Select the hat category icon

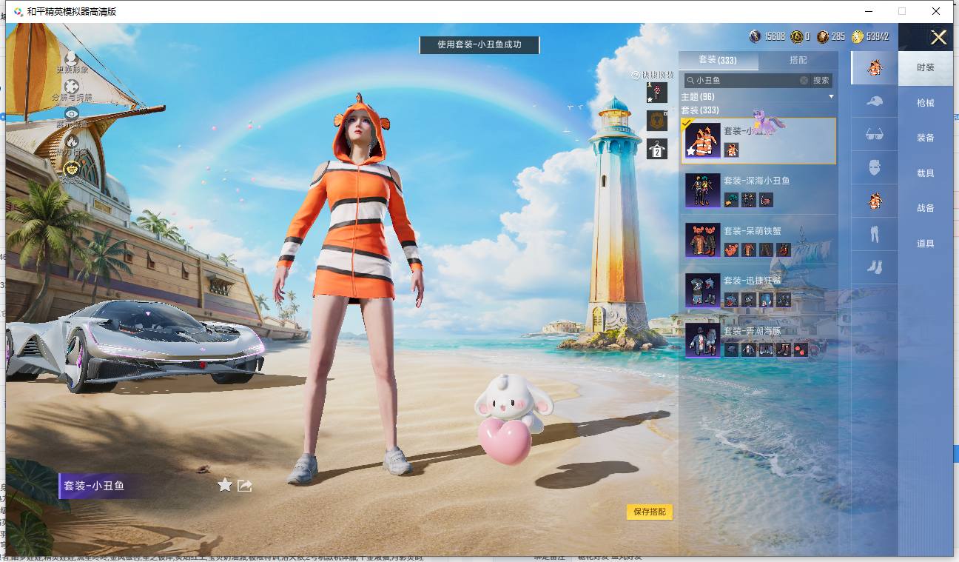[875, 101]
